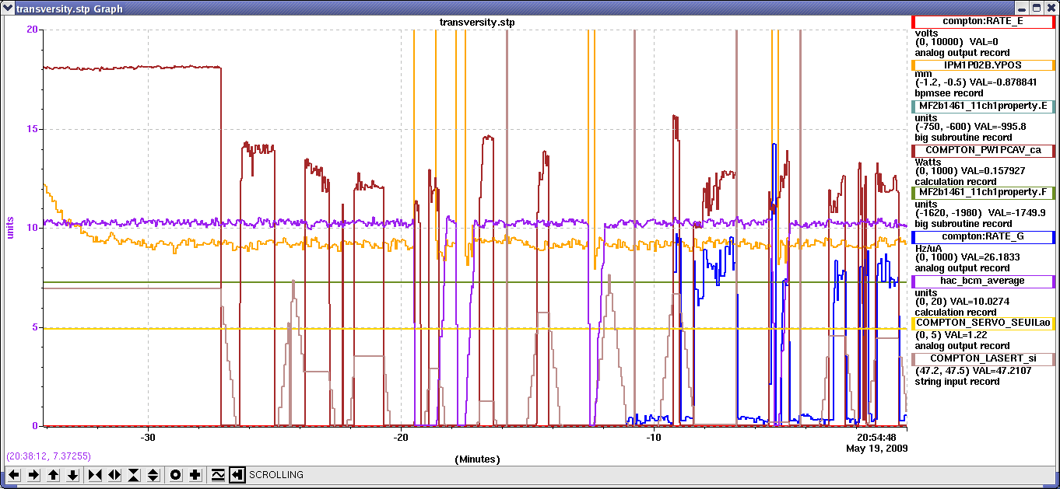
Task: Click the SCROLLING status label
Action: 276,475
